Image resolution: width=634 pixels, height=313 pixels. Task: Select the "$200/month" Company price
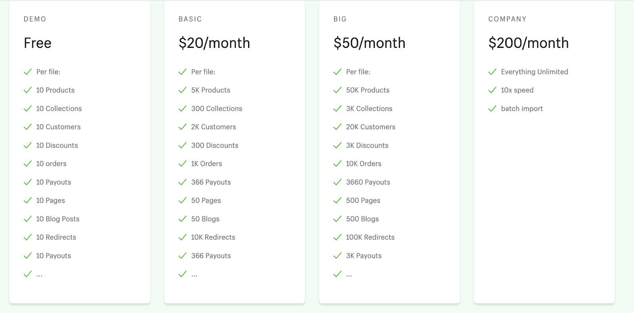pos(529,43)
